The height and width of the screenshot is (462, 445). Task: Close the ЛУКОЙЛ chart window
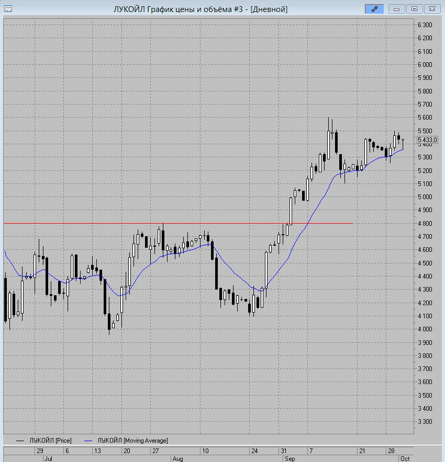pos(432,9)
